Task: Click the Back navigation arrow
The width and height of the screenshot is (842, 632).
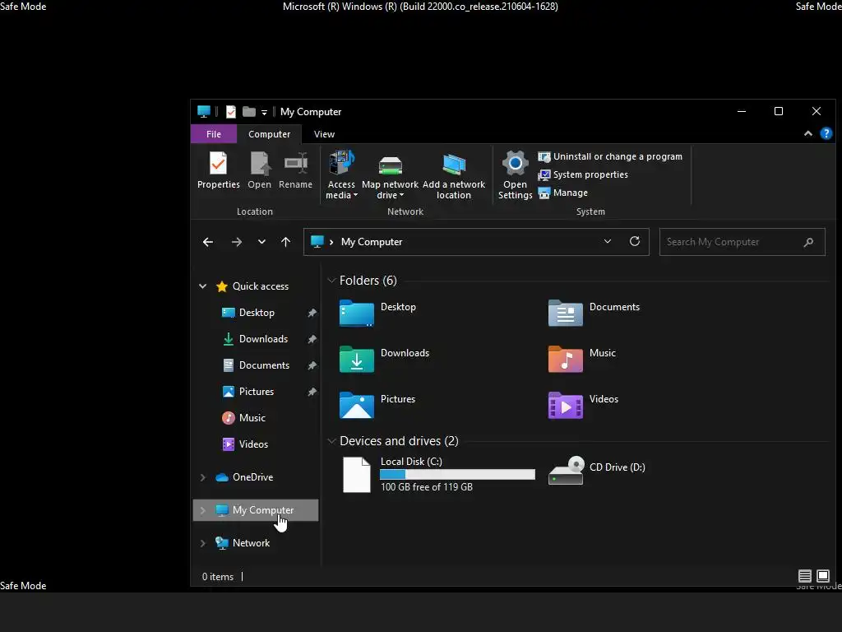Action: click(x=208, y=242)
